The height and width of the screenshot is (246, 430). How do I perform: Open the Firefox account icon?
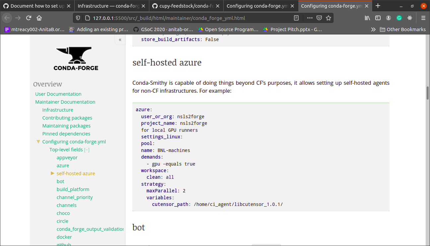click(389, 18)
